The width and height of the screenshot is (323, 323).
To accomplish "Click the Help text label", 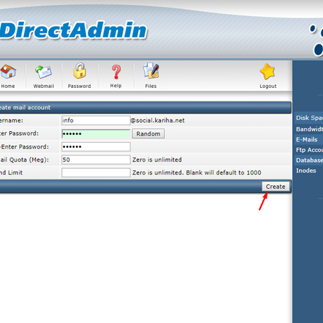I will (116, 86).
